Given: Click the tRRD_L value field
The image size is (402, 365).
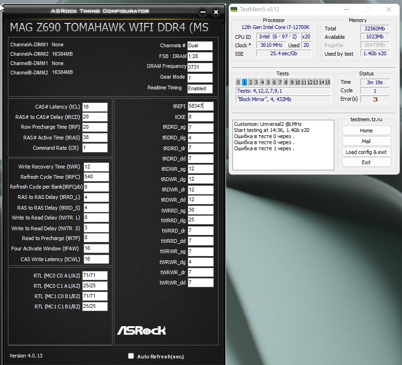Looking at the screenshot, I should click(96, 197).
